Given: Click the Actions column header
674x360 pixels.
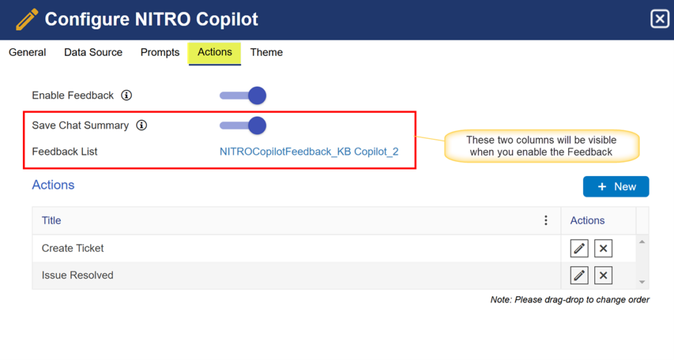Looking at the screenshot, I should coord(587,221).
